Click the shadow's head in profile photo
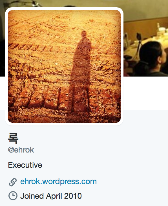168x206 pixels. pos(83,33)
